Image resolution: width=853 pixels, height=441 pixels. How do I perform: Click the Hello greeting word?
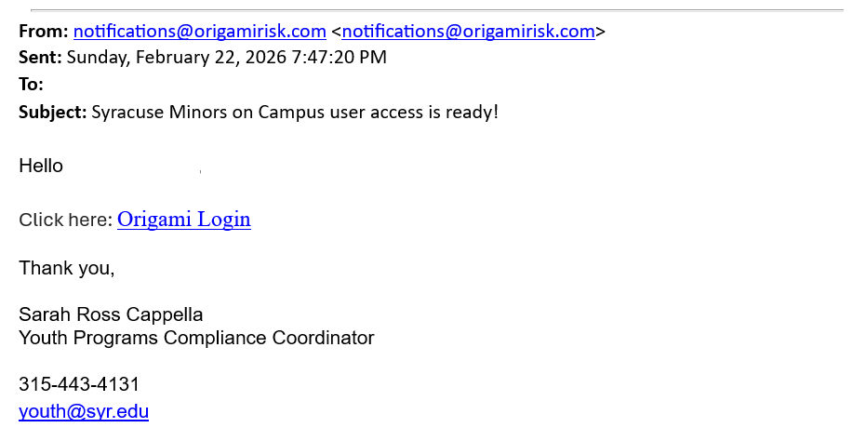pos(41,167)
